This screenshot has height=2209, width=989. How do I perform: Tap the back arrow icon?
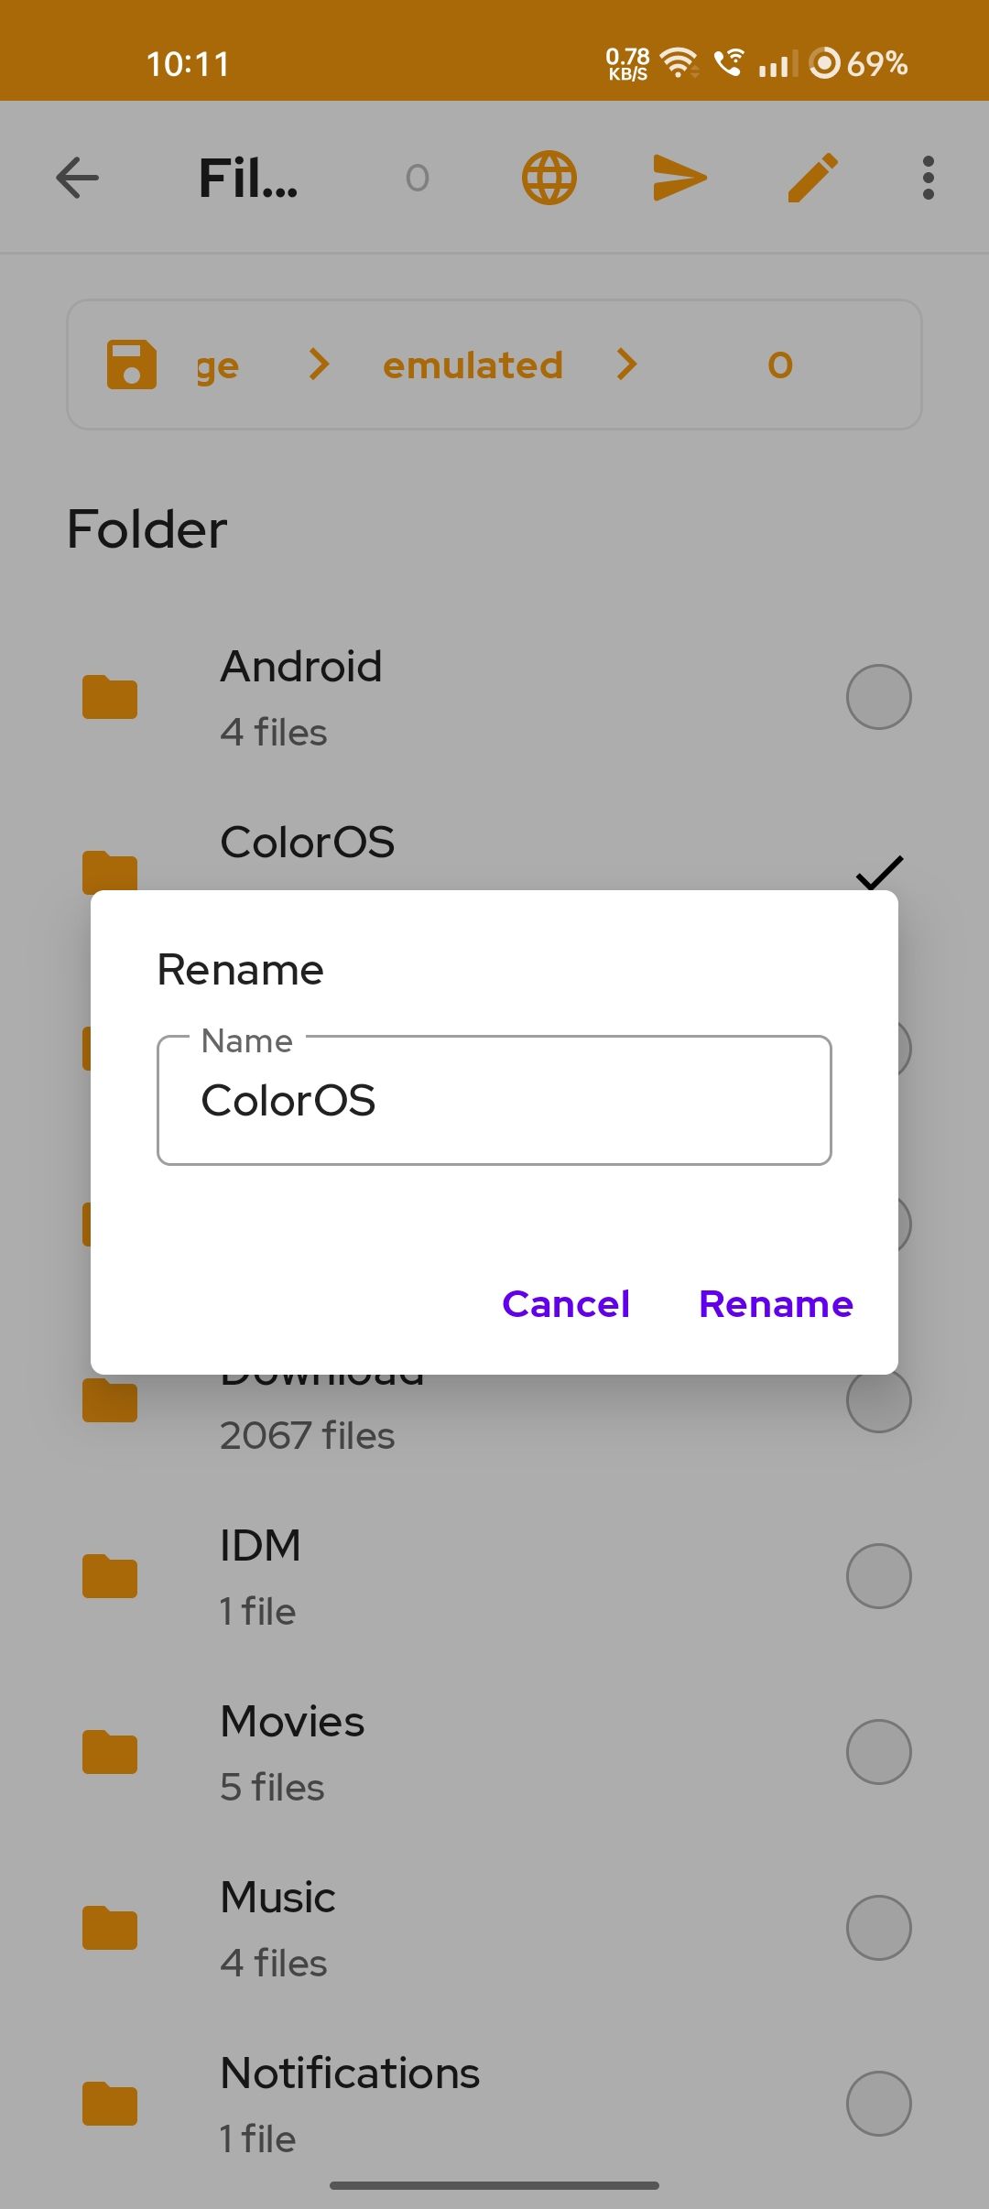coord(77,178)
